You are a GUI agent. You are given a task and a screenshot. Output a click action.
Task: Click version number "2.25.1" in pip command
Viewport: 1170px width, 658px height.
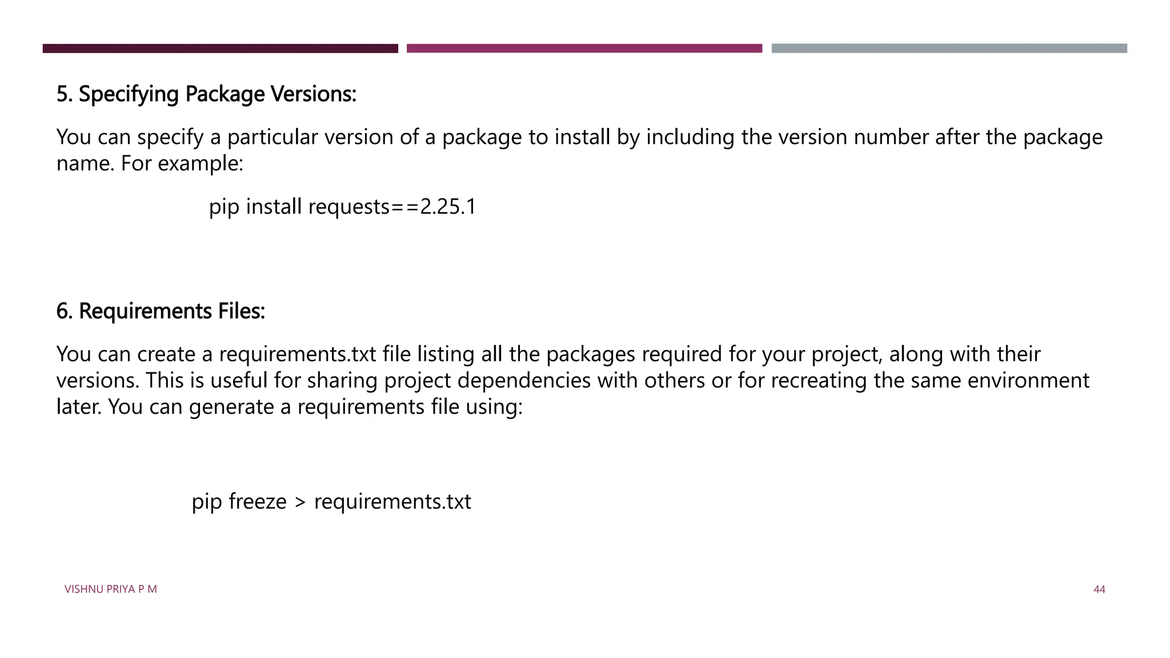(448, 206)
